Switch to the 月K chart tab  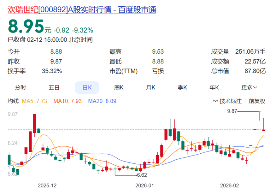[x=150, y=88]
